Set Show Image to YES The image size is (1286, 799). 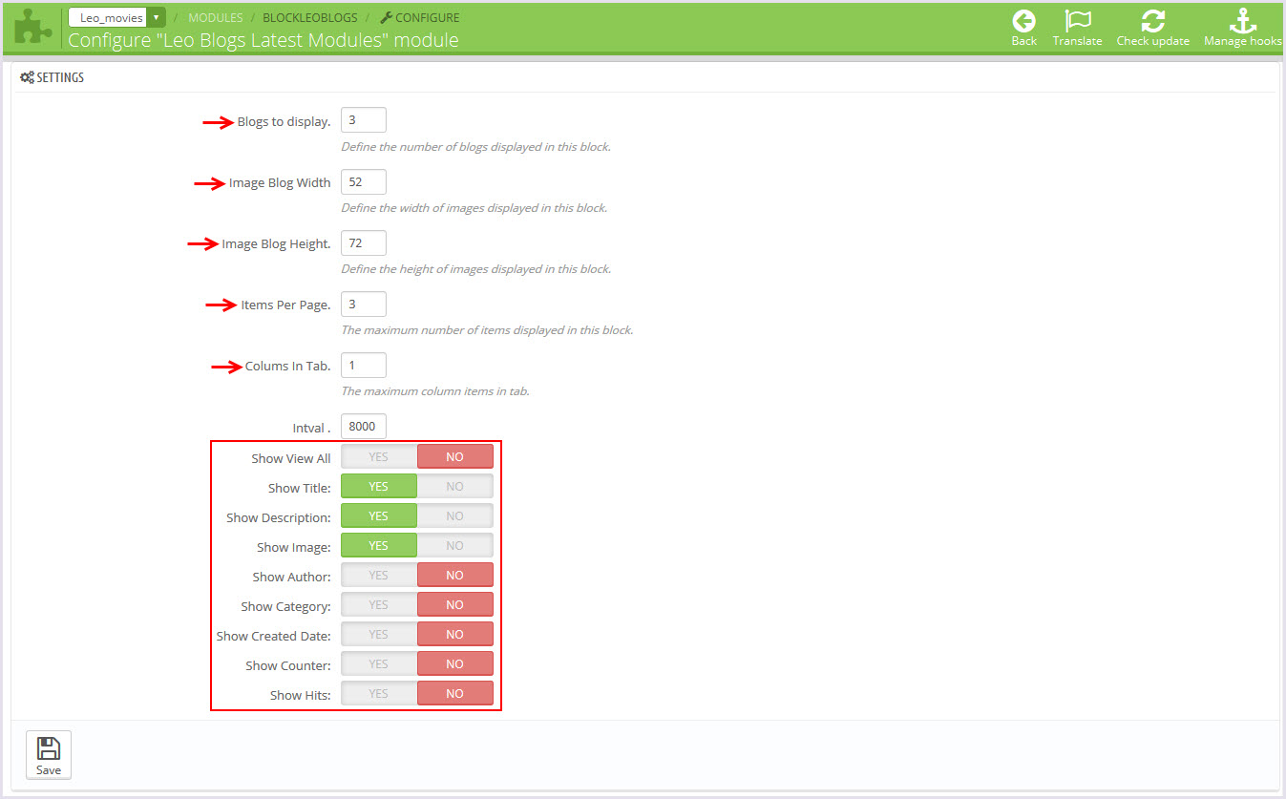(x=379, y=545)
